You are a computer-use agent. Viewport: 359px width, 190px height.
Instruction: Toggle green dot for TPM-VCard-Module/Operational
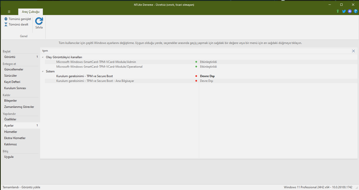pos(196,67)
